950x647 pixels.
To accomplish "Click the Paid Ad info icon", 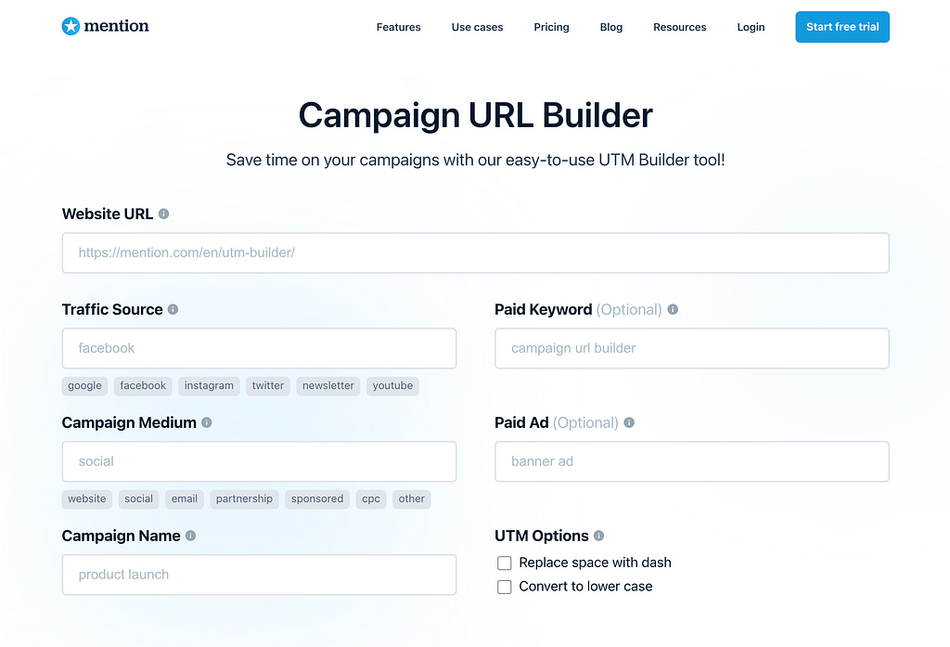I will 629,422.
